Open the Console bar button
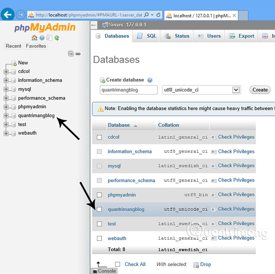Image resolution: width=275 pixels, height=274 pixels. pos(104,271)
